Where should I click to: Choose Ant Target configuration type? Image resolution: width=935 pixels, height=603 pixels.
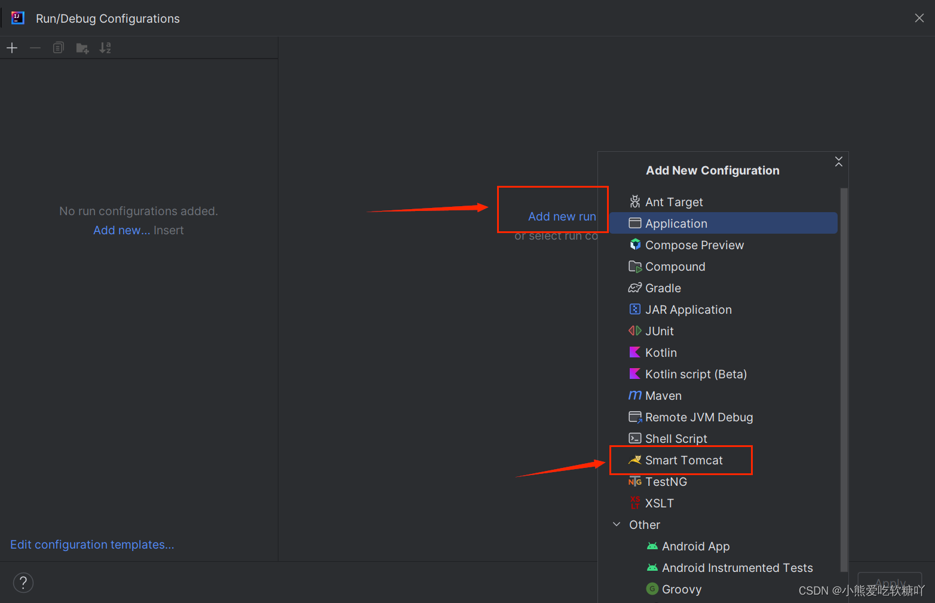724,202
